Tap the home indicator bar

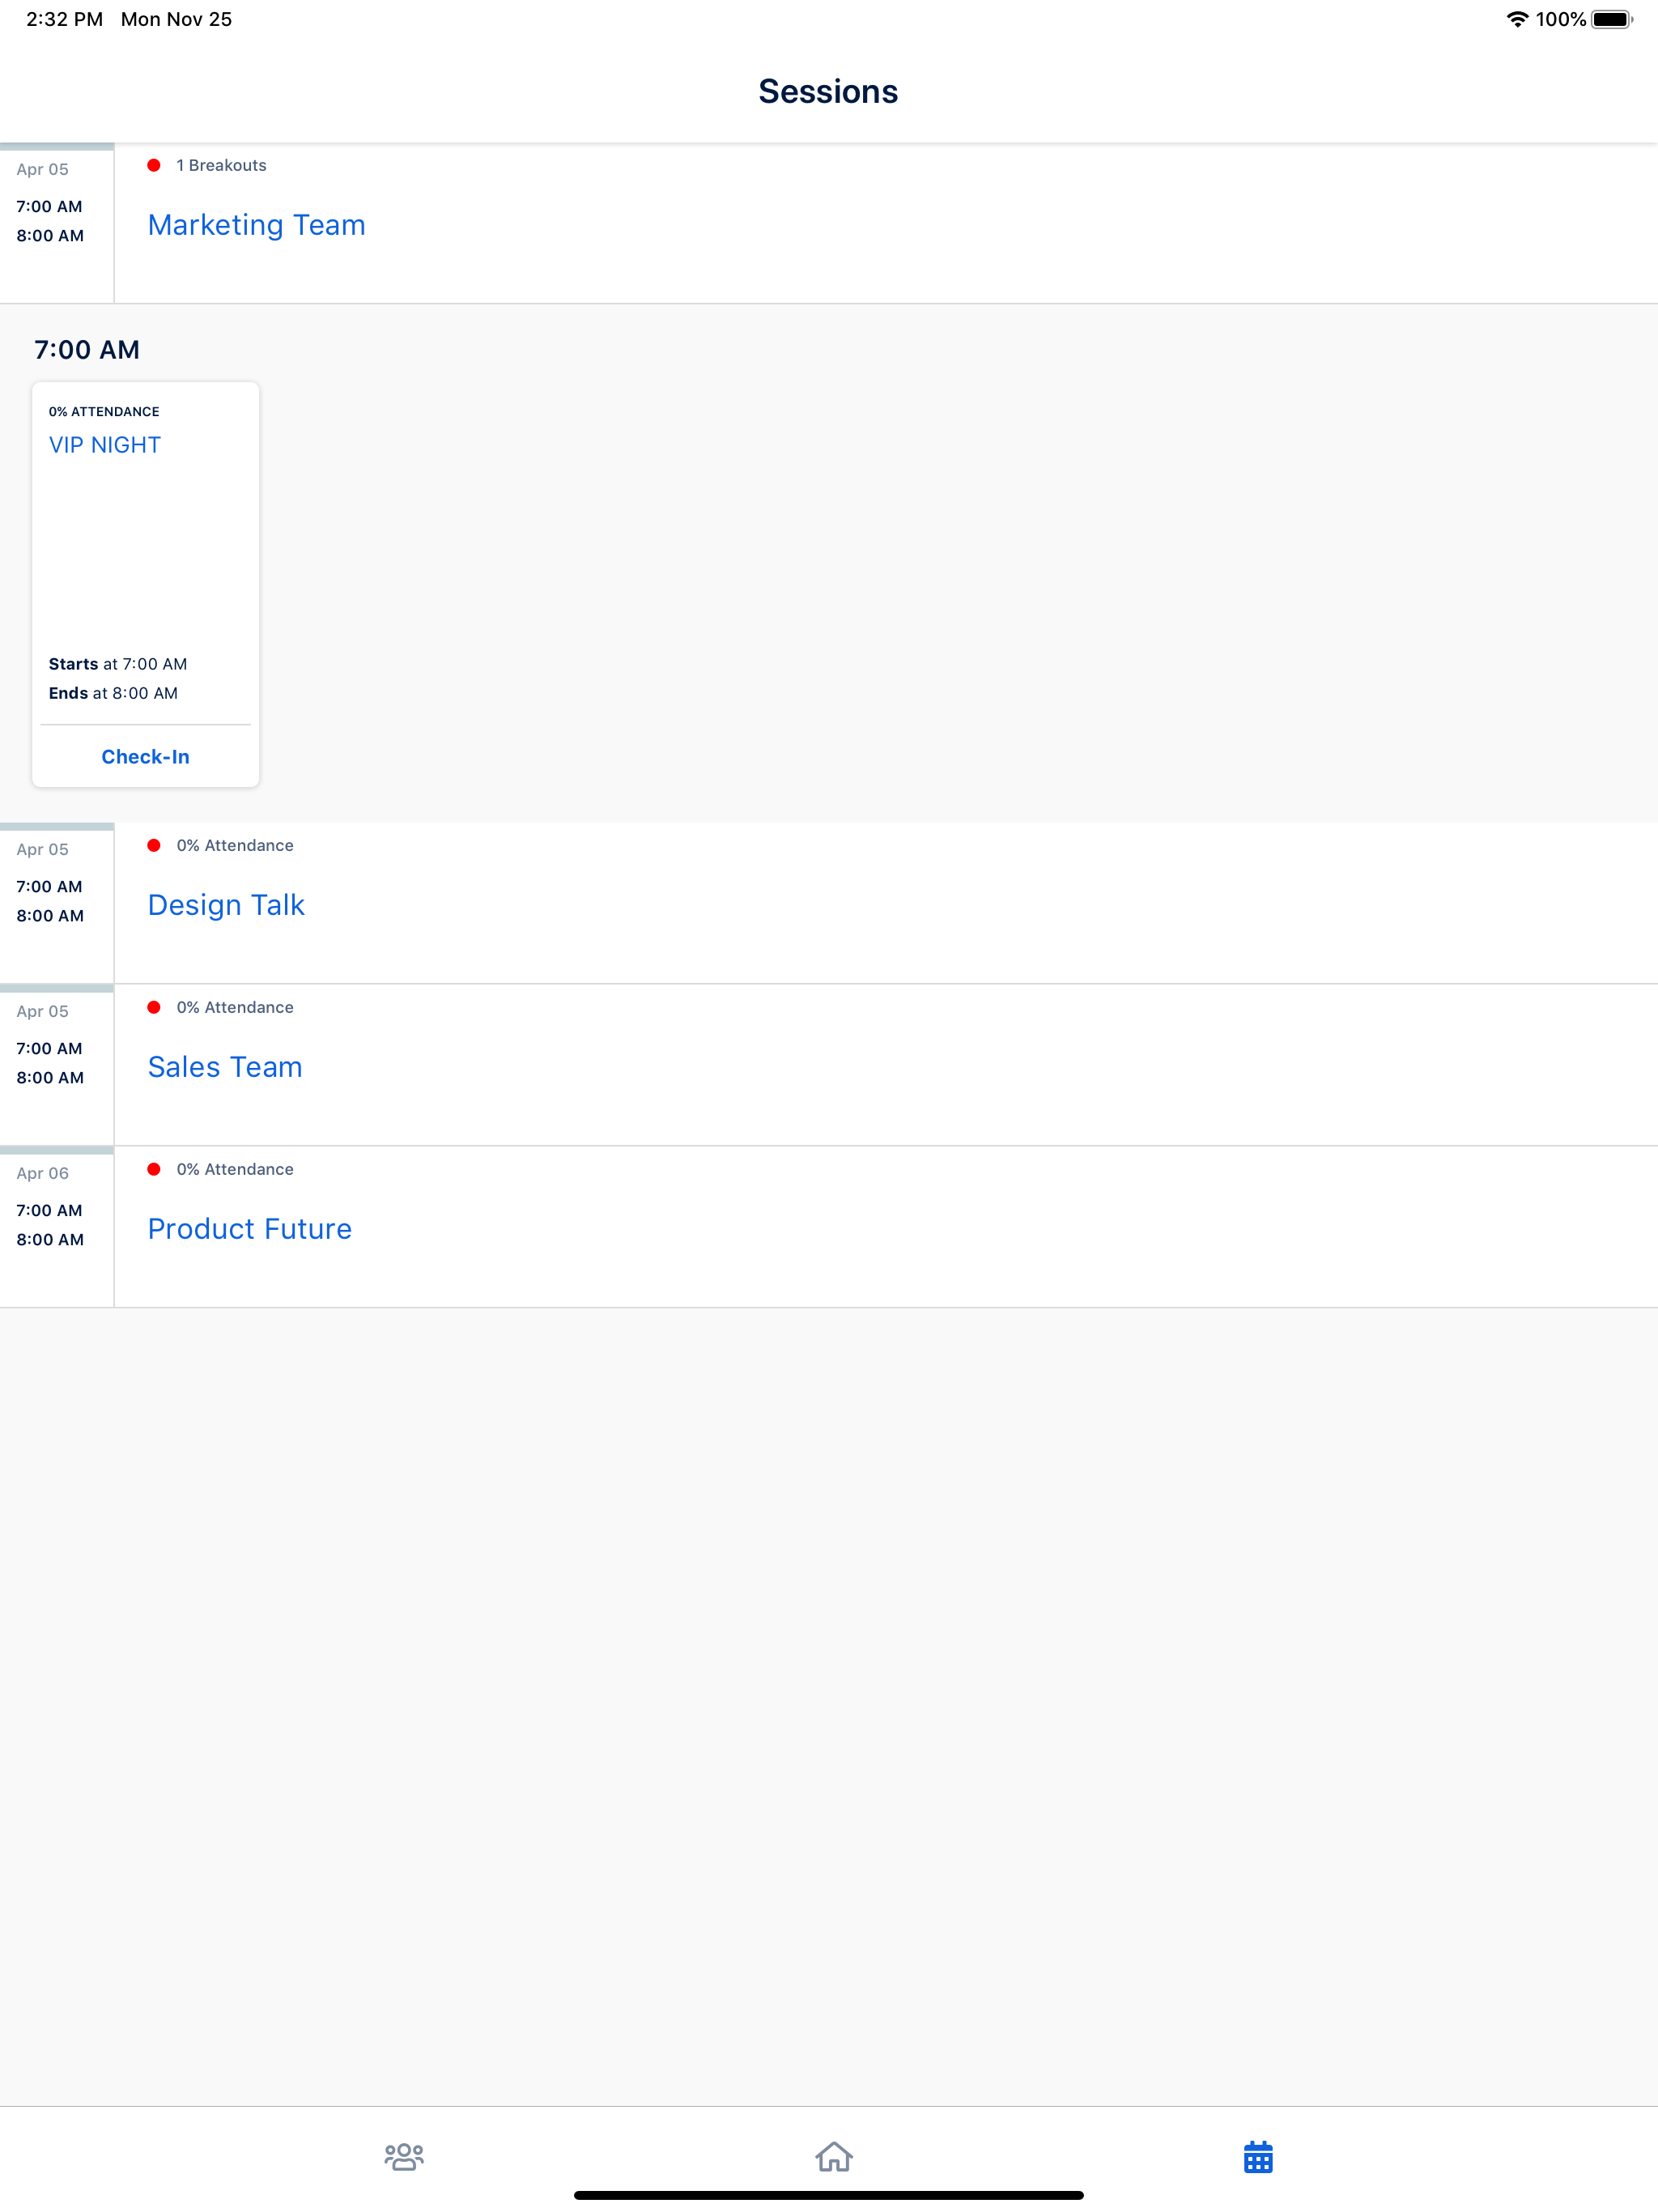828,2195
